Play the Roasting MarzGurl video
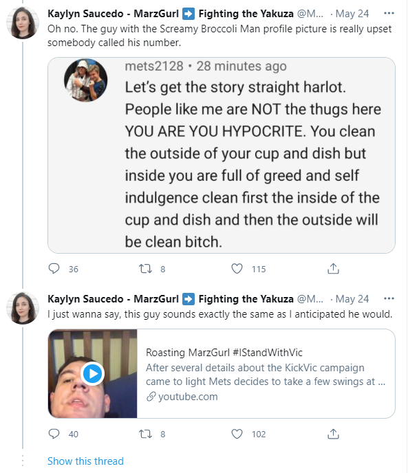The height and width of the screenshot is (473, 408). [93, 373]
